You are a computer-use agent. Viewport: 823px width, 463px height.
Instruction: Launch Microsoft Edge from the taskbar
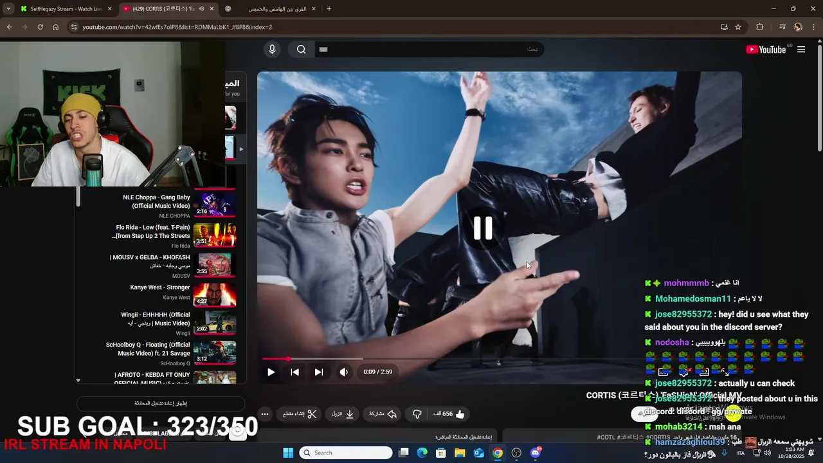click(422, 453)
